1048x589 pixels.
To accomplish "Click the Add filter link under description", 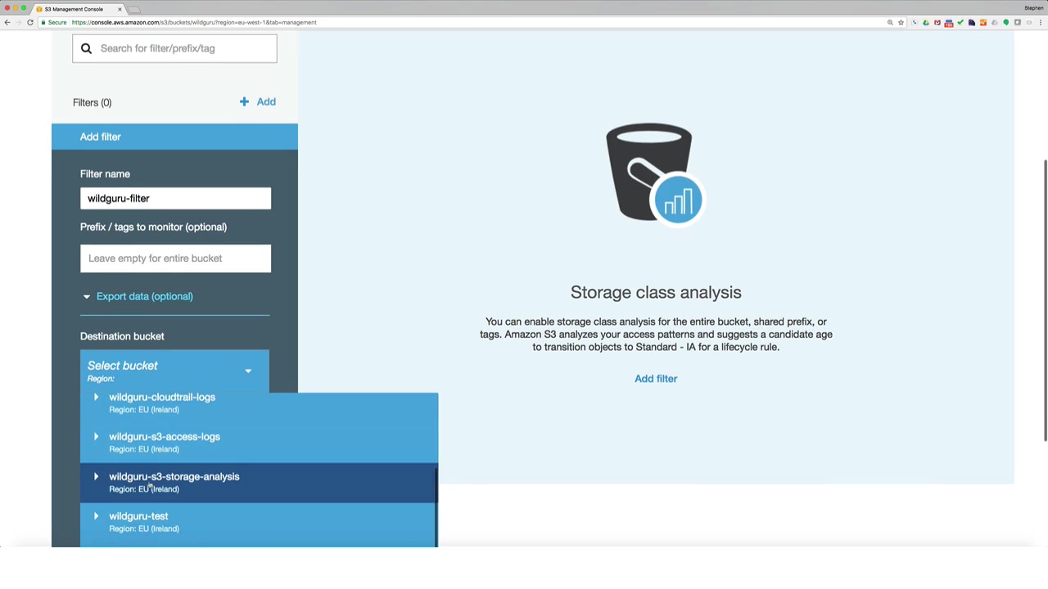I will click(656, 379).
